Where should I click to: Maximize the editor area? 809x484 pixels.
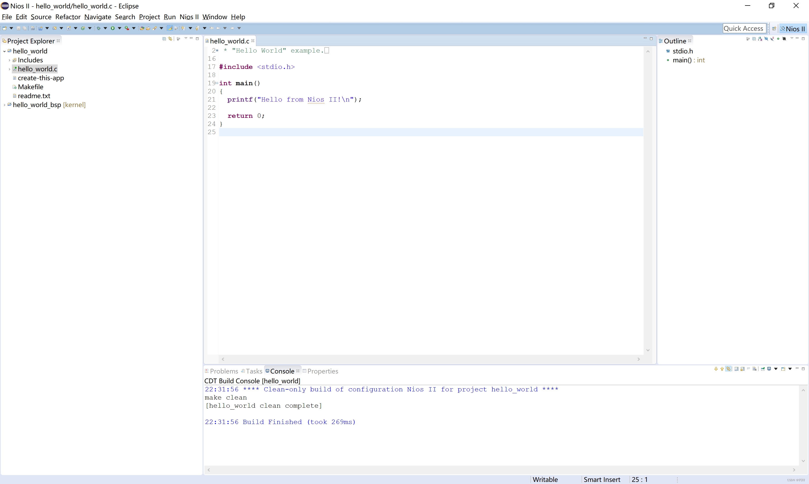(x=651, y=38)
